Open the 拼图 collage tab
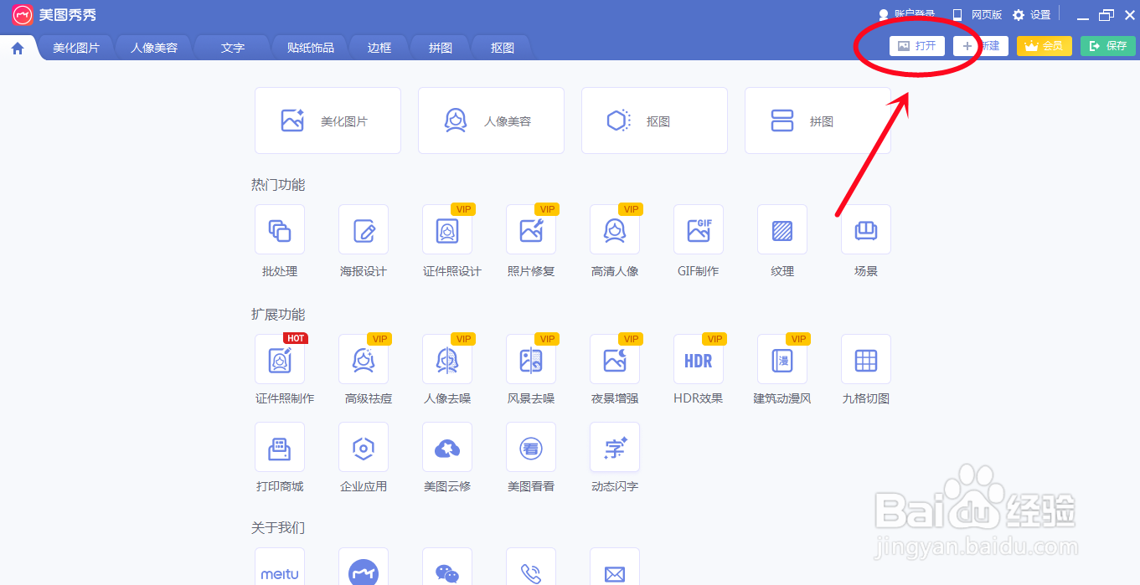 [441, 48]
